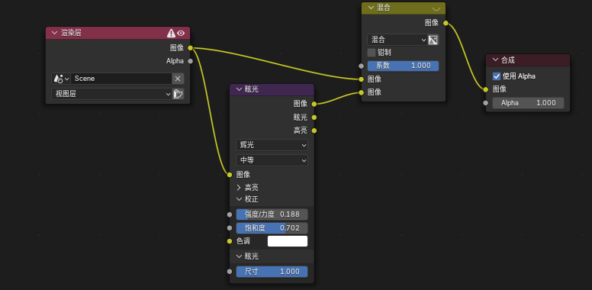
Task: Open the 视图层 dropdown
Action: click(111, 94)
